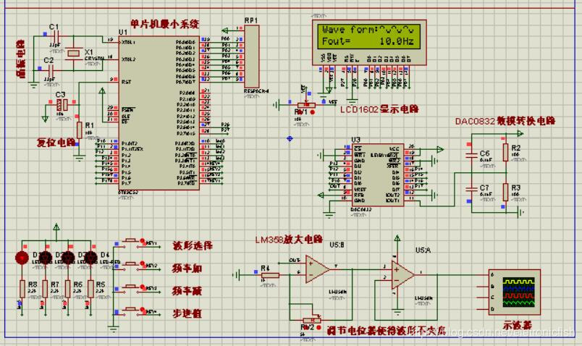
Task: Select resistor R2
Action: click(505, 153)
